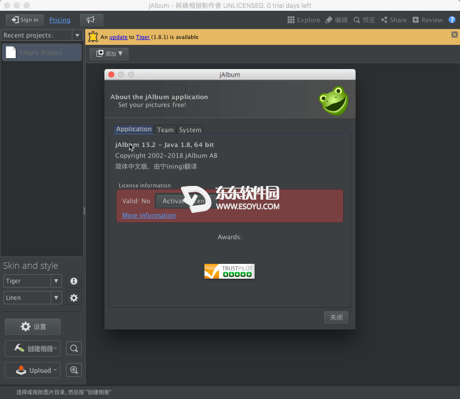Click the Share toolbar item
Viewport: 460px width, 399px height.
394,20
